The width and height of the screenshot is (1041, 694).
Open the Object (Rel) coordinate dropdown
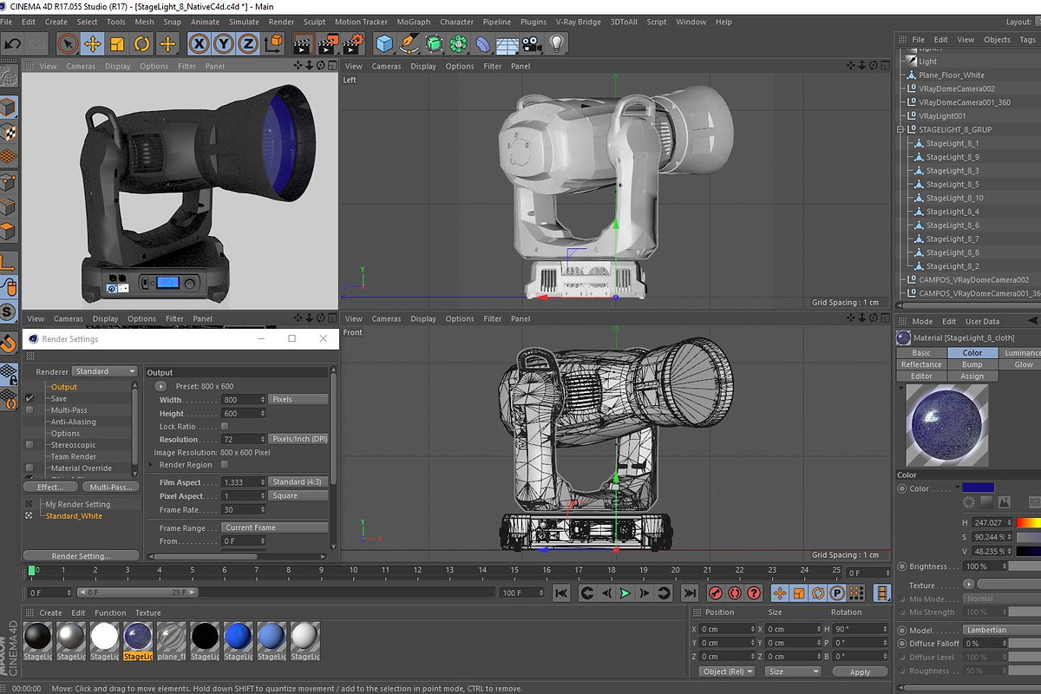point(727,671)
